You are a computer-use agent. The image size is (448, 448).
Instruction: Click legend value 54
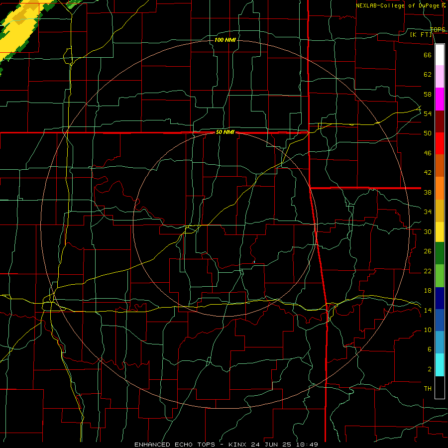pyautogui.click(x=428, y=113)
